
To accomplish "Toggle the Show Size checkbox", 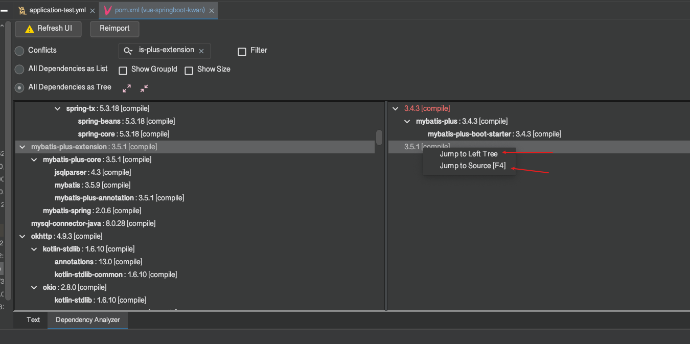I will 189,71.
